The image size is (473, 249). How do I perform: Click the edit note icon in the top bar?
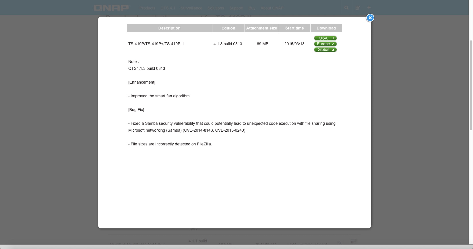click(358, 8)
